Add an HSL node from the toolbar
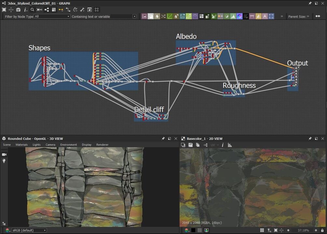 point(227,16)
